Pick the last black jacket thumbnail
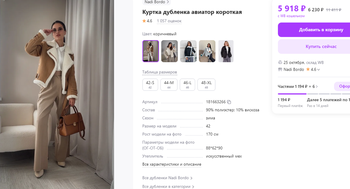This screenshot has height=189, width=350. [x=226, y=51]
